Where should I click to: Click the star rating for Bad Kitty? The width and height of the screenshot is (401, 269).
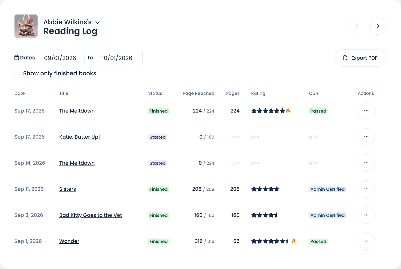264,215
